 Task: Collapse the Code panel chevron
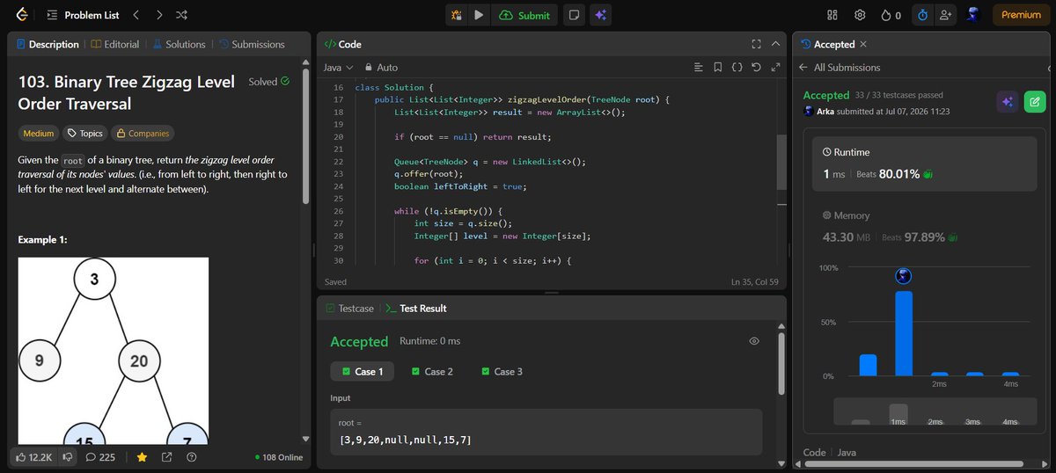775,44
